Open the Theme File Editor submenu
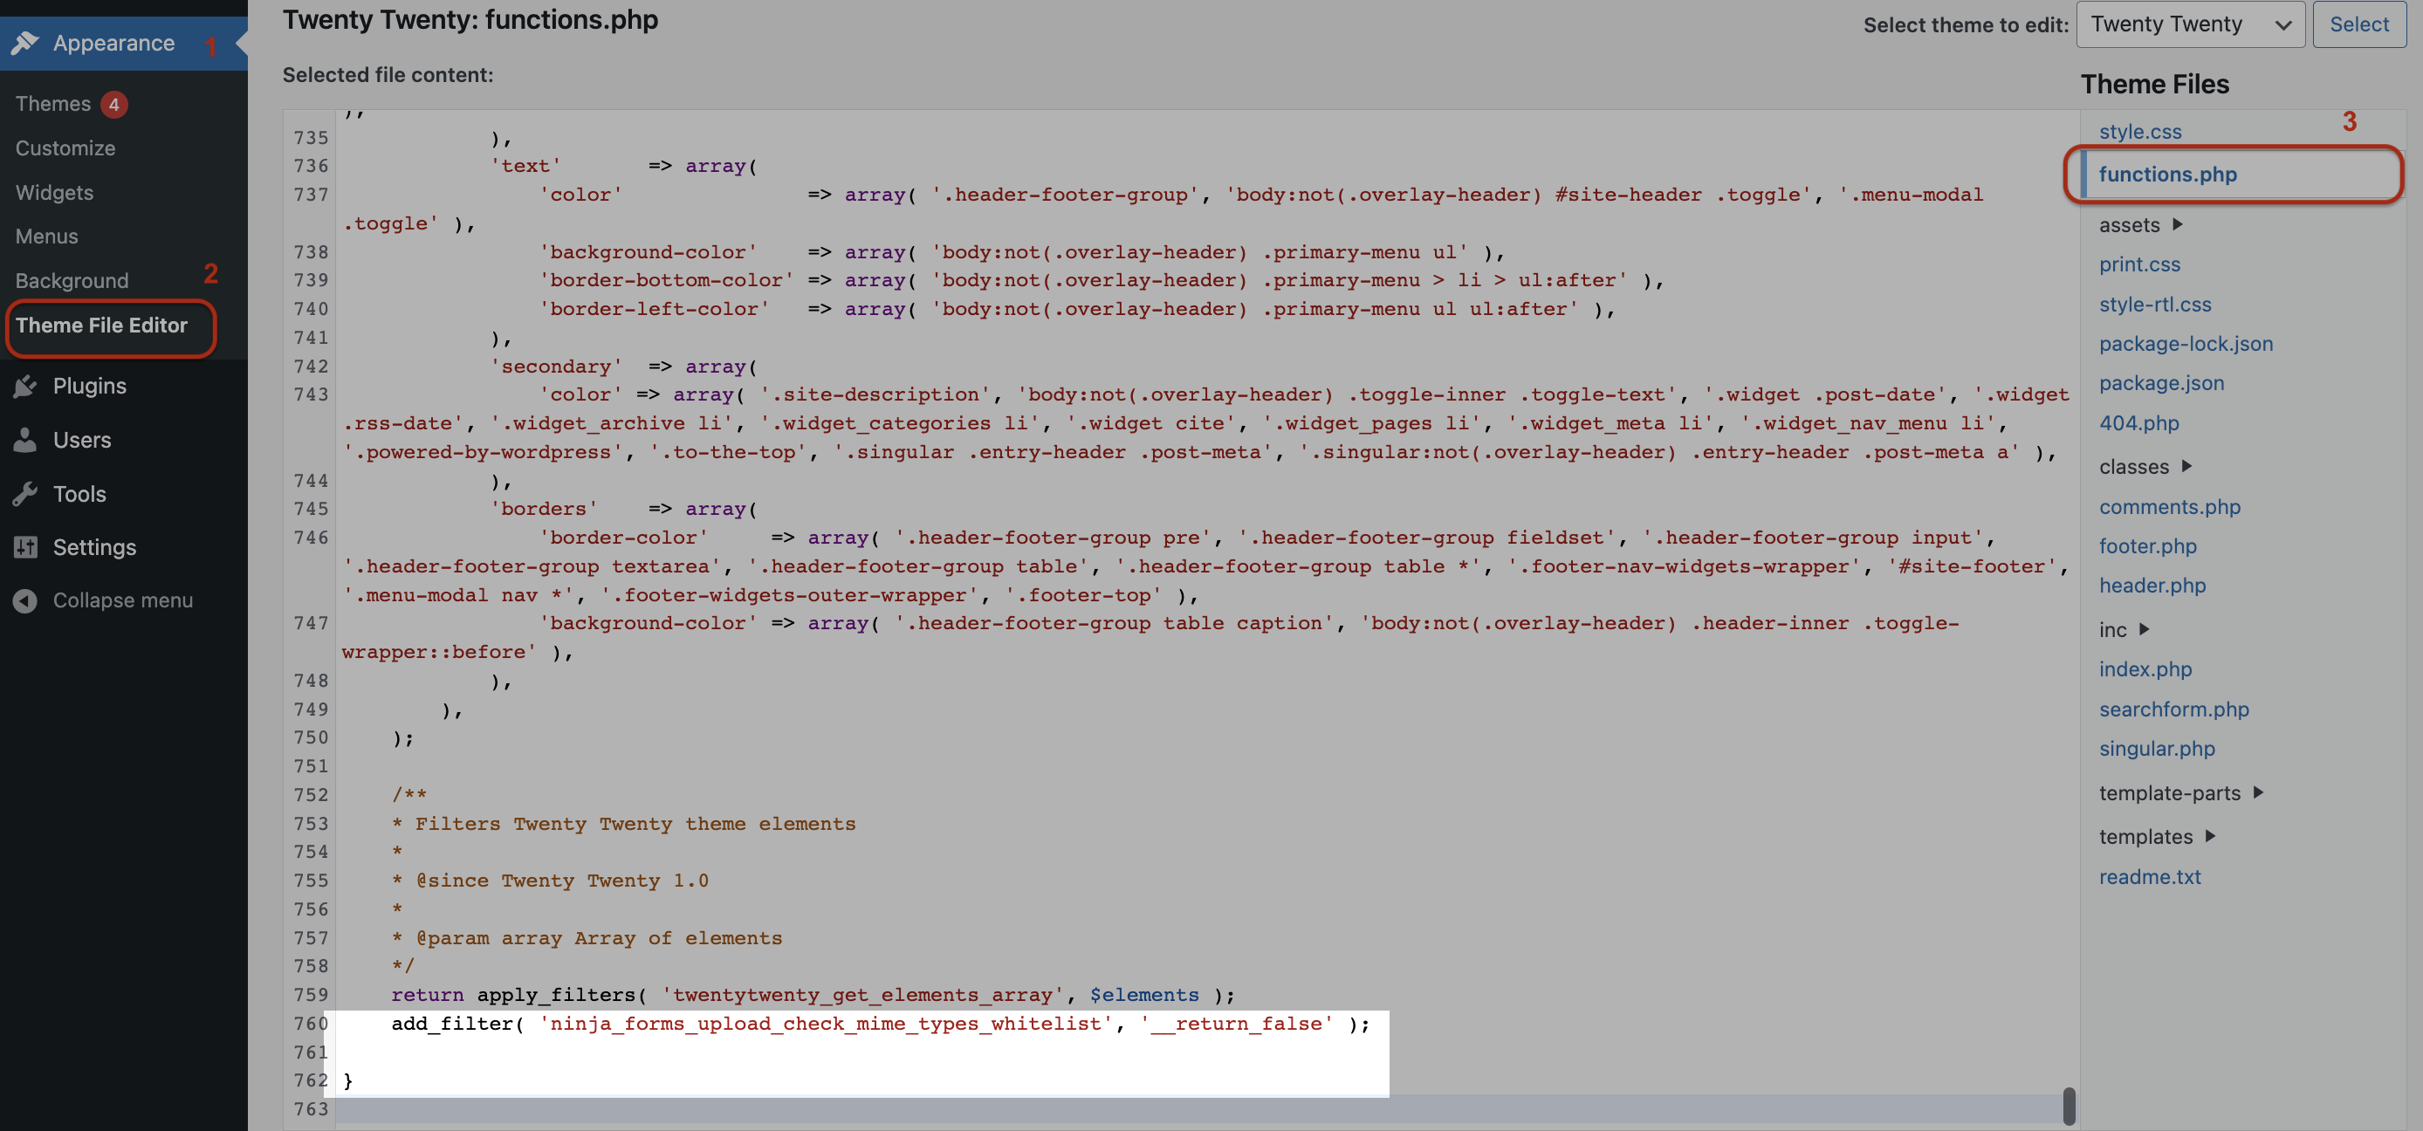Image resolution: width=2423 pixels, height=1131 pixels. (x=101, y=326)
